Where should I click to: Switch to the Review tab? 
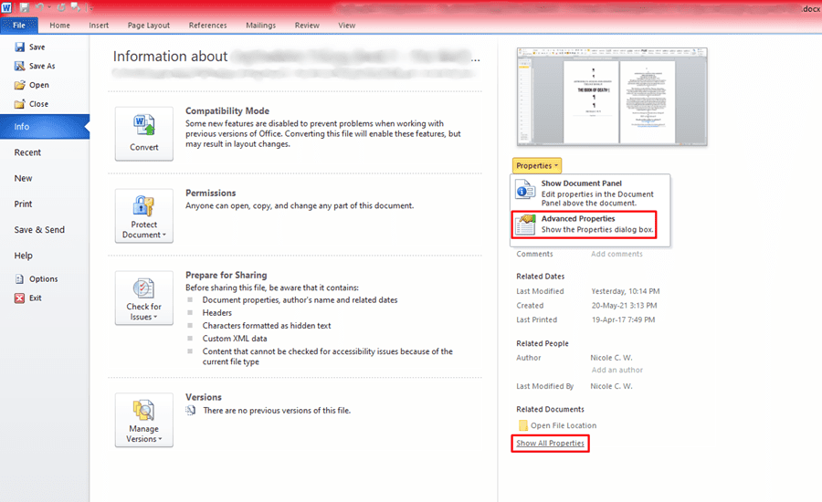coord(307,26)
